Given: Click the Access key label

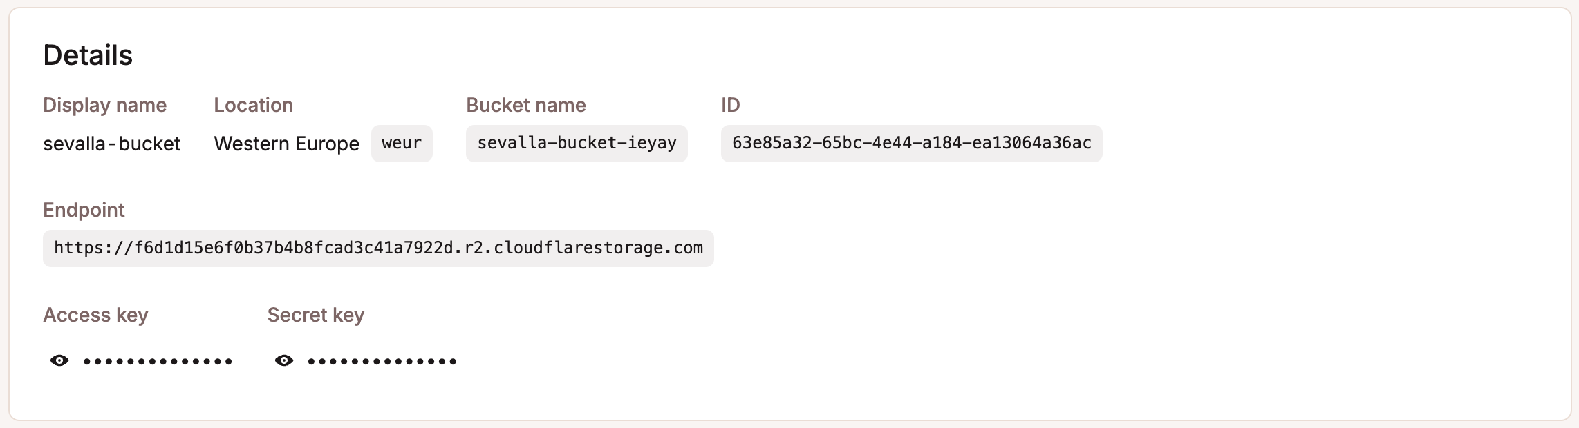Looking at the screenshot, I should (x=96, y=315).
